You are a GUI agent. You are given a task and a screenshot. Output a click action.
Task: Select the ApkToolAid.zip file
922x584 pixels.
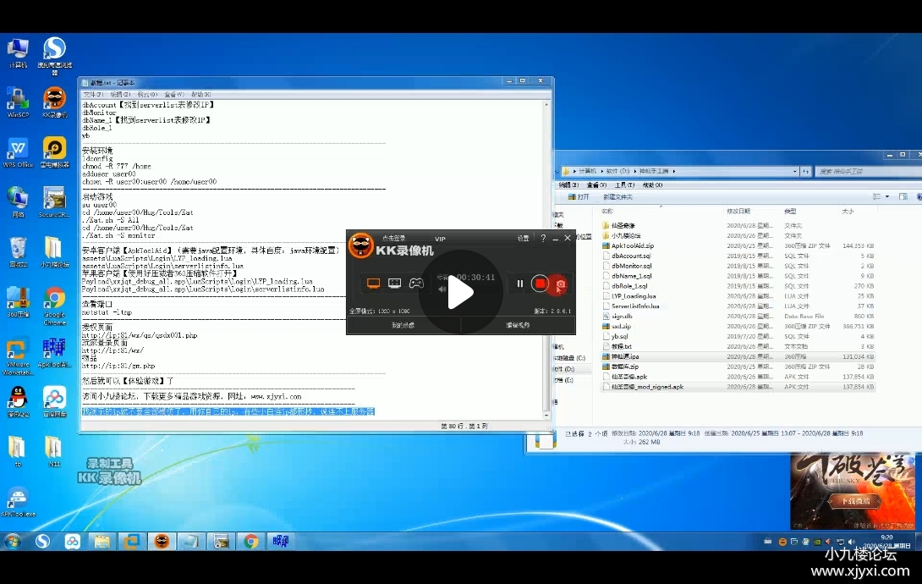[632, 245]
